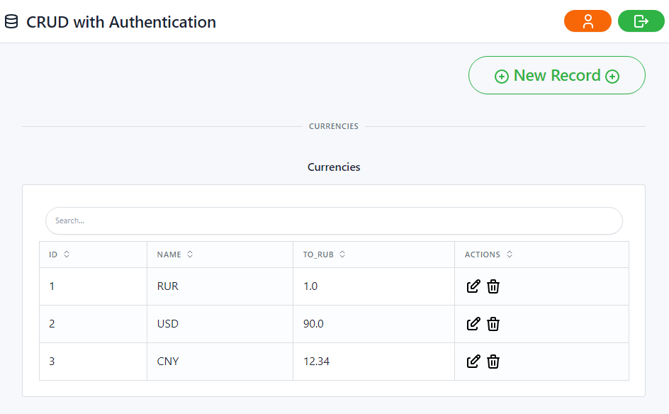Click the CRUD with Authentication title
Viewport: 669px width, 414px height.
(121, 22)
